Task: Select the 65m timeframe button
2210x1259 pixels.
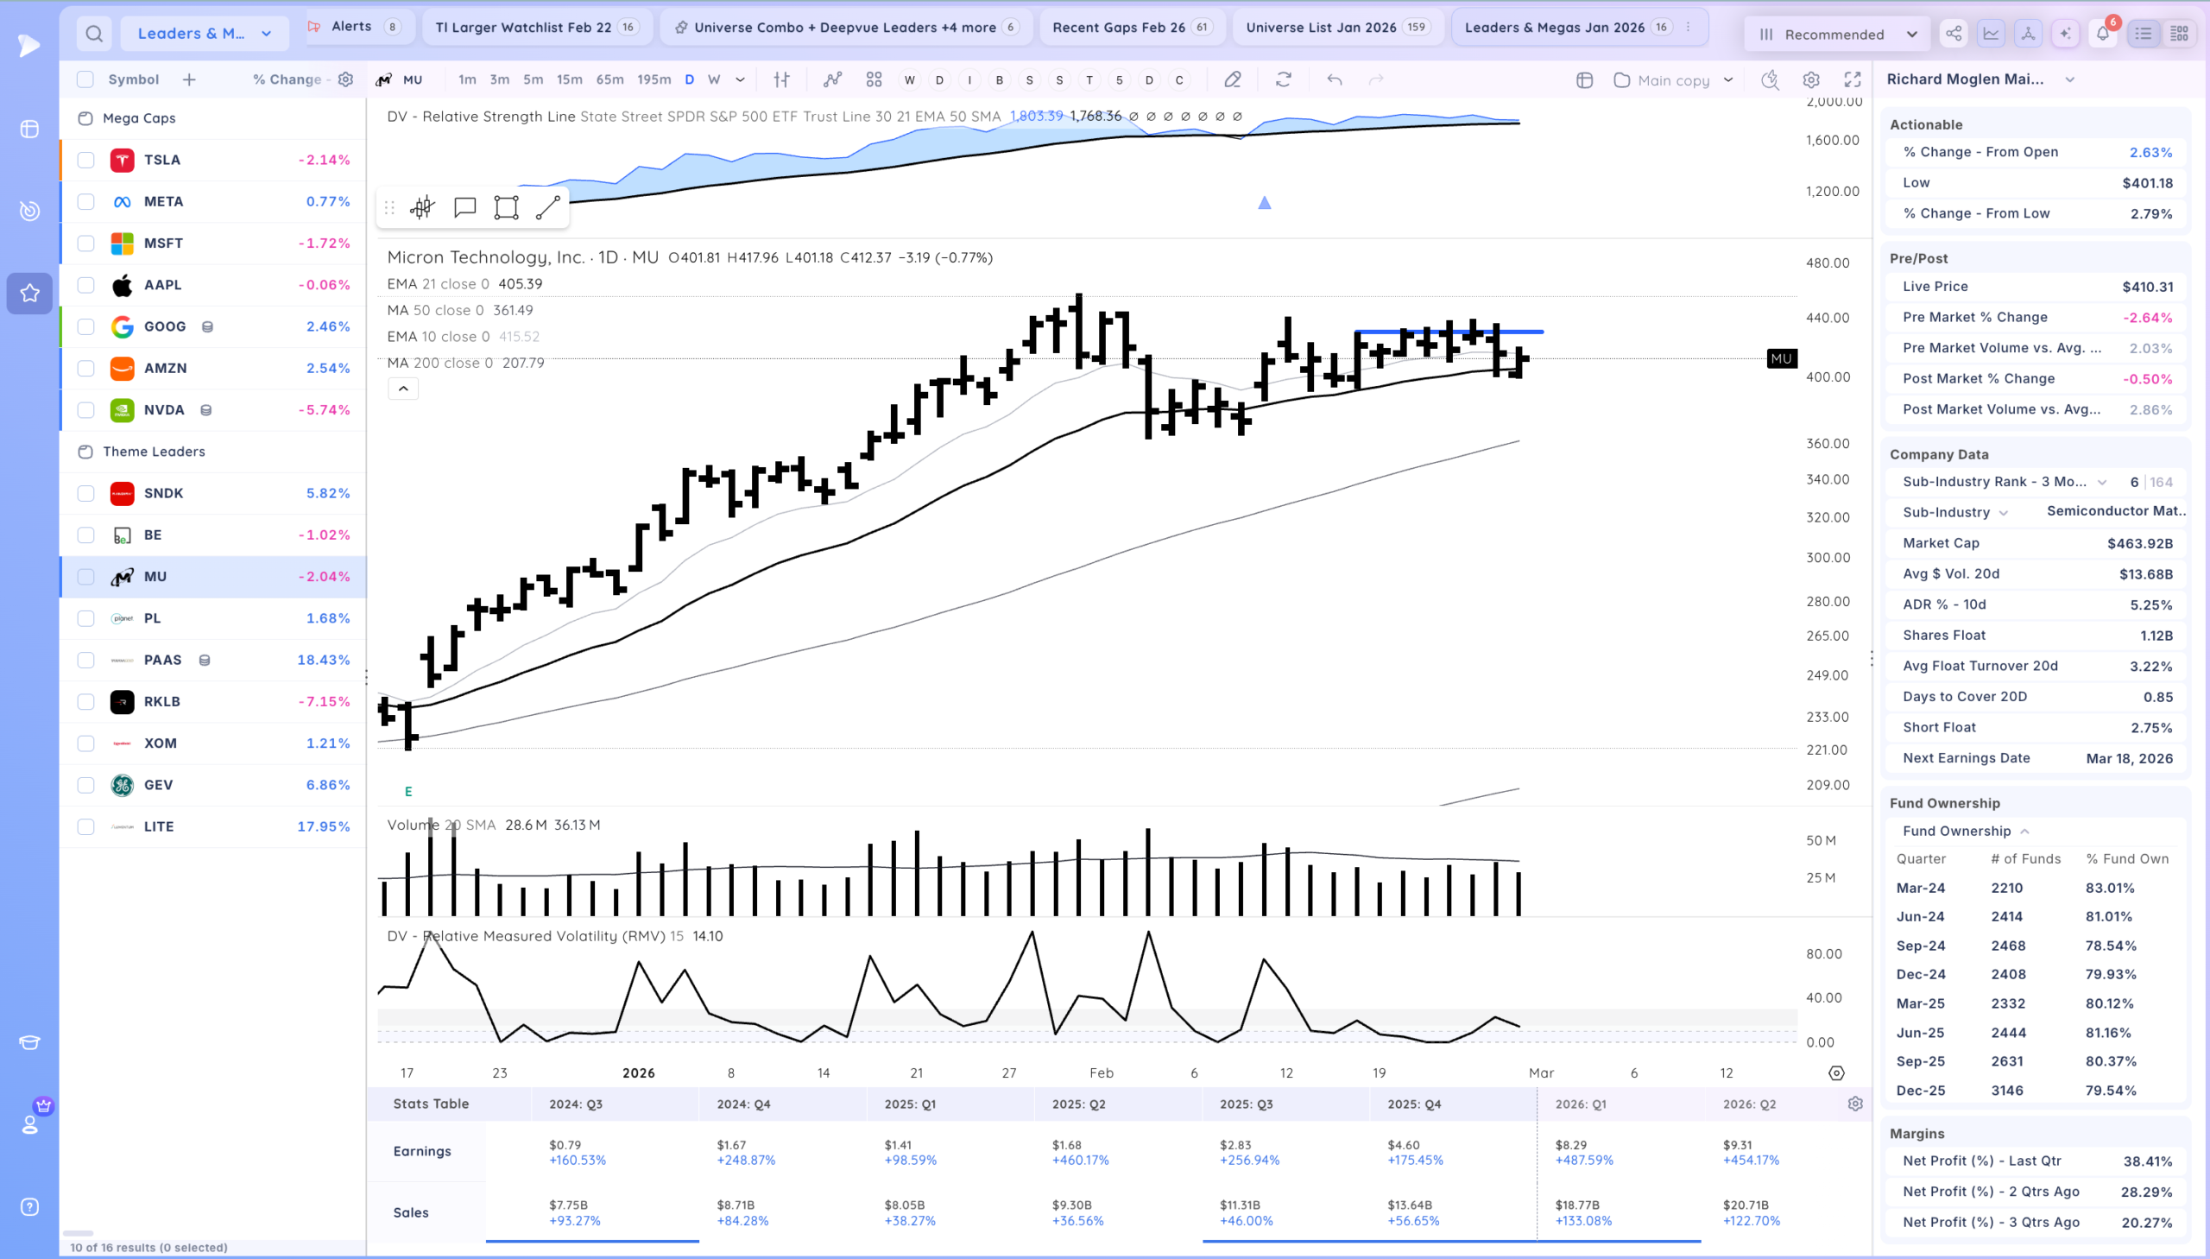Action: (x=609, y=79)
